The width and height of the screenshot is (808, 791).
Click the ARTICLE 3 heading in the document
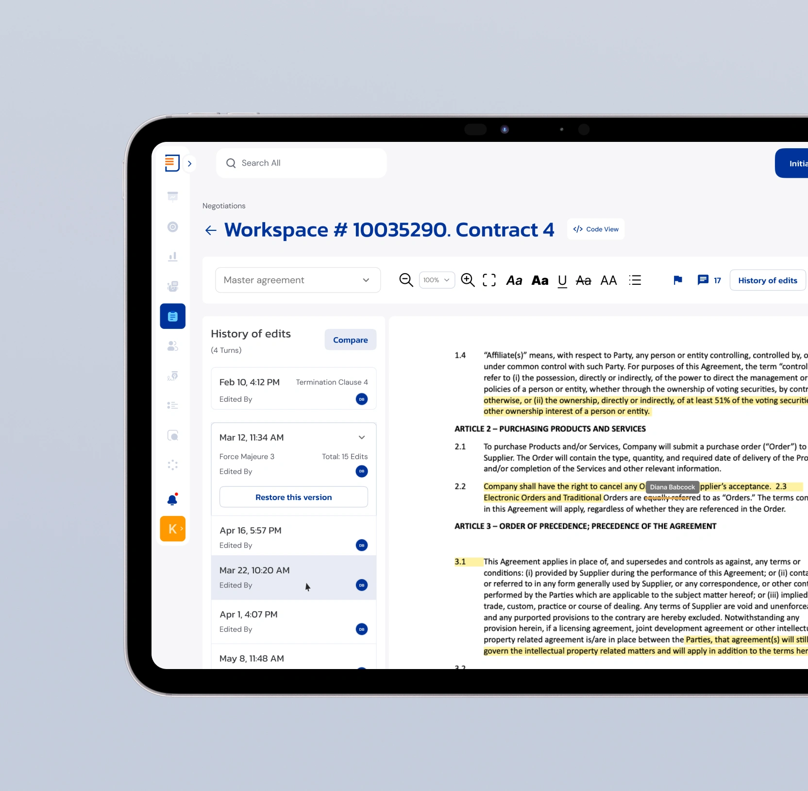[585, 526]
